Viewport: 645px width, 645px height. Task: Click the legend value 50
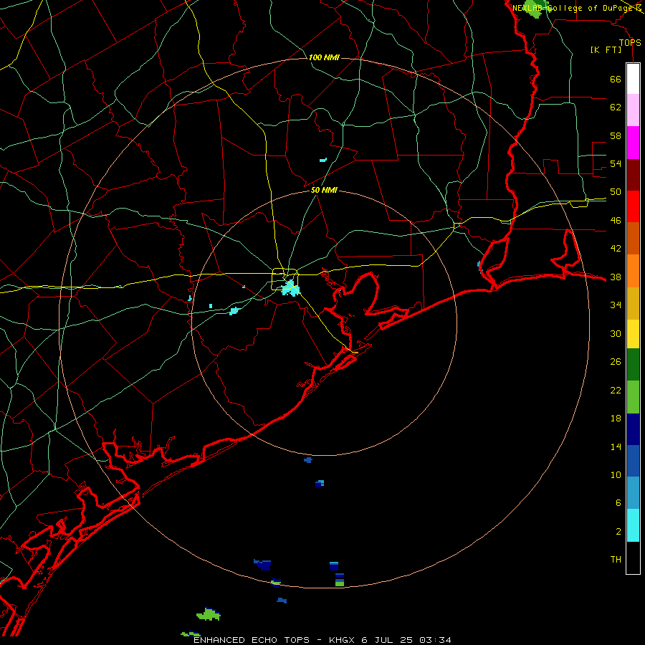point(616,191)
